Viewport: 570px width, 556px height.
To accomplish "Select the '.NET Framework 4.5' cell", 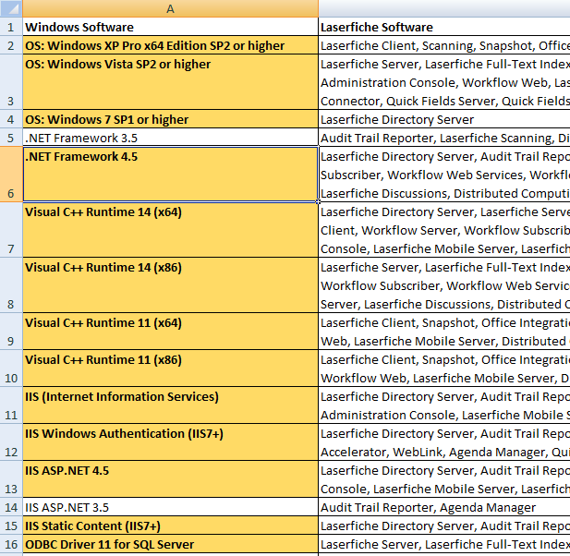I will click(x=171, y=175).
